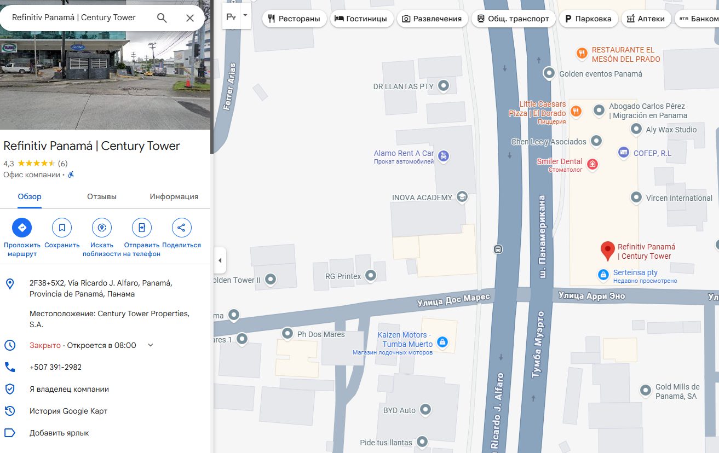Click the Little Caesars Pizza restaurant marker

point(576,112)
